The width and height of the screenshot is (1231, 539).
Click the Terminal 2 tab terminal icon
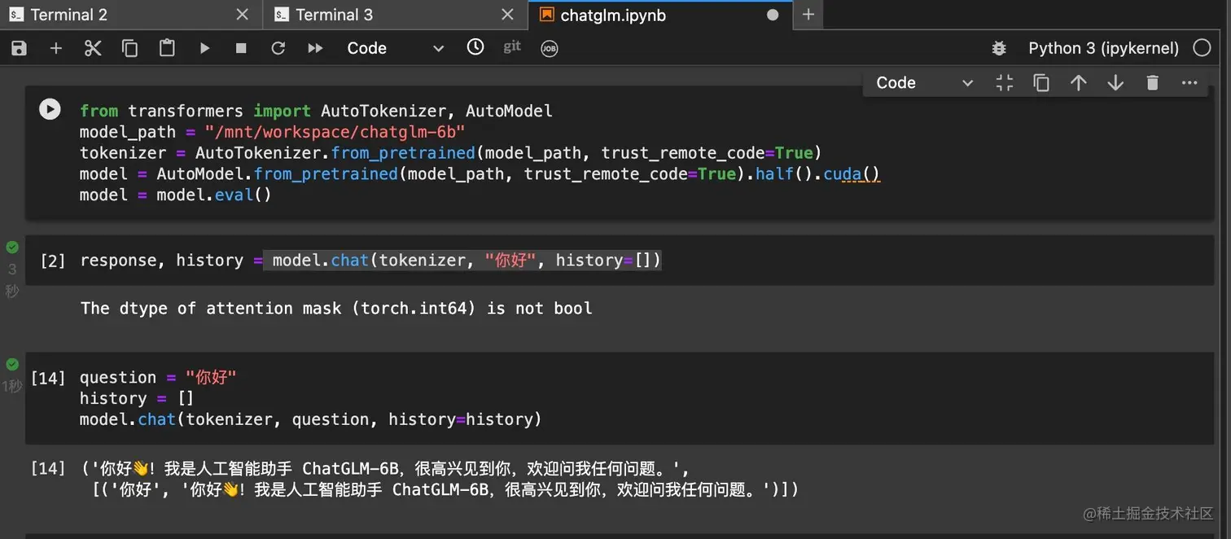[x=16, y=15]
